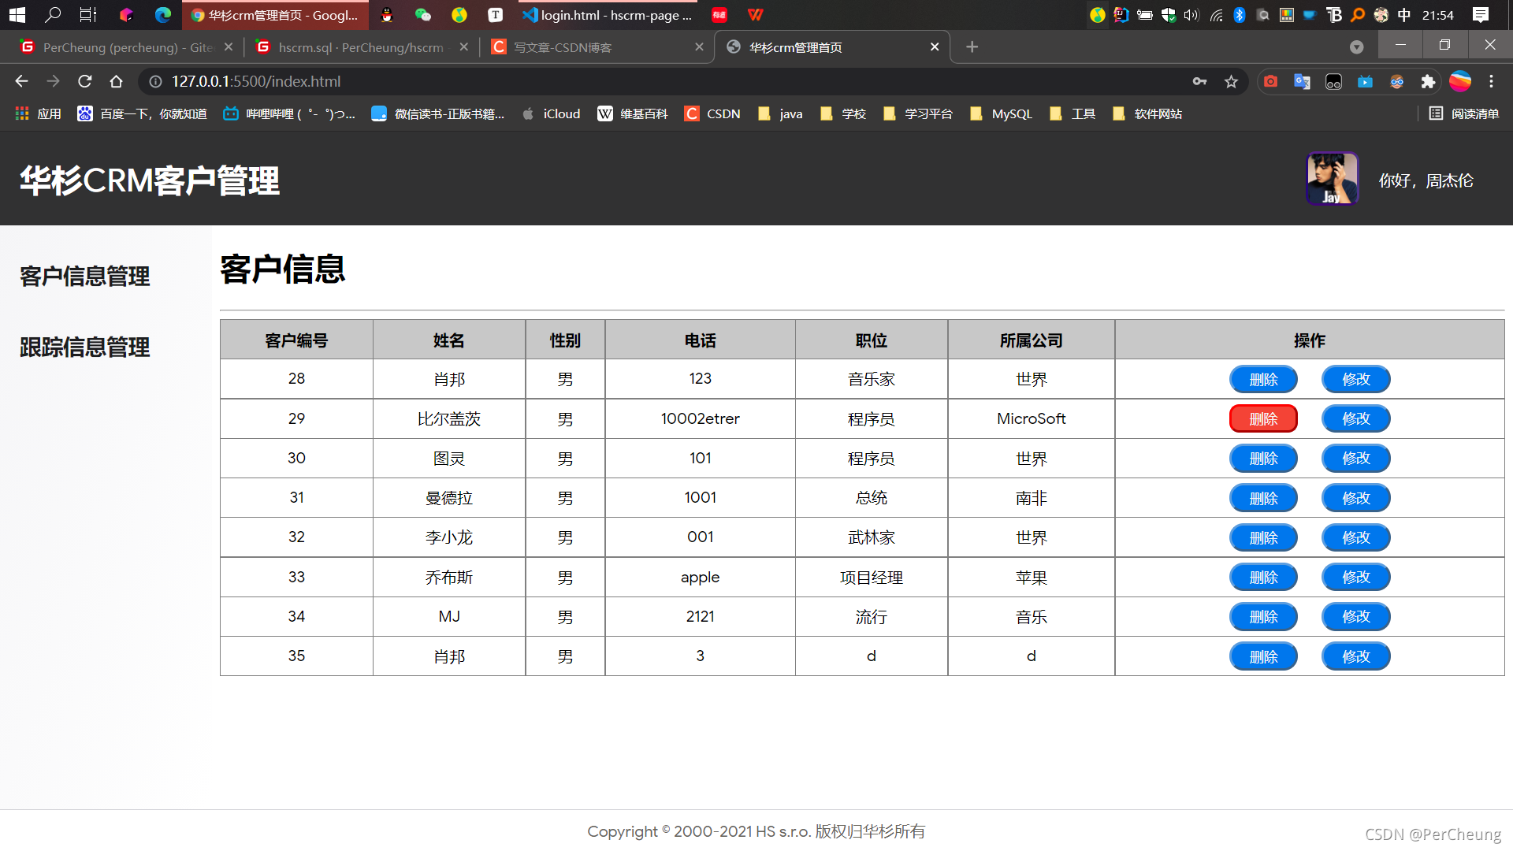Open the password key icon in address bar
The height and width of the screenshot is (851, 1513).
1199,81
